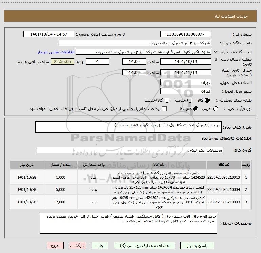Image resolution: width=261 pixels, height=253 pixels.
Task: Click the شهر محل تحویل field
Action: [x=186, y=91]
